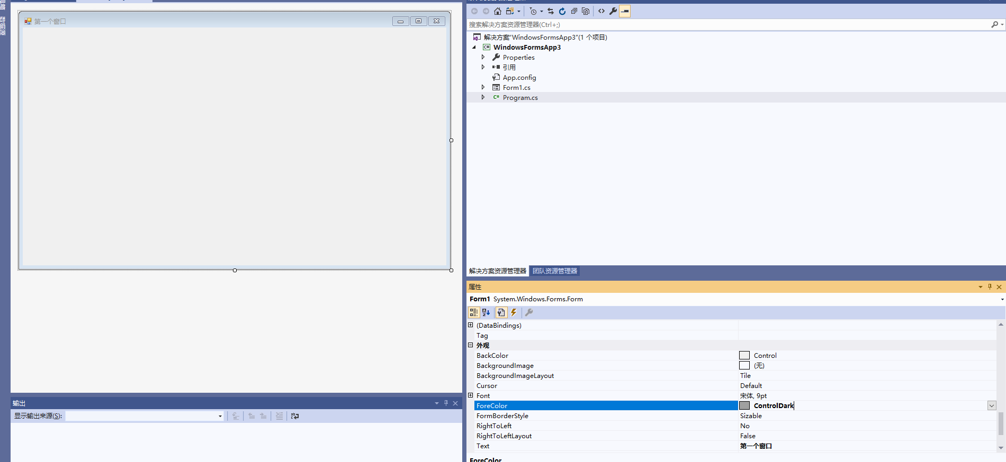Click the Collapse All icon in Solution Explorer
The height and width of the screenshot is (462, 1006).
tap(574, 11)
